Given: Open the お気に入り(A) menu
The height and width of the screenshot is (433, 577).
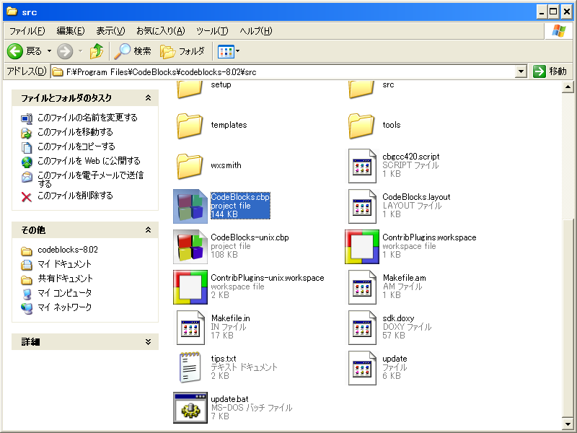Looking at the screenshot, I should click(160, 31).
